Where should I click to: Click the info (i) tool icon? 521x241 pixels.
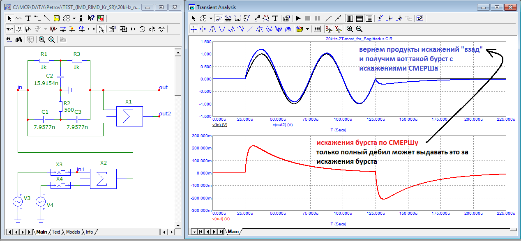click(81, 18)
